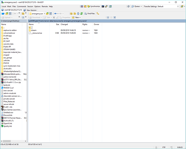Screen dimensions: 186x149
Task: Click remote Select Files plus icon
Action: (x=108, y=18)
